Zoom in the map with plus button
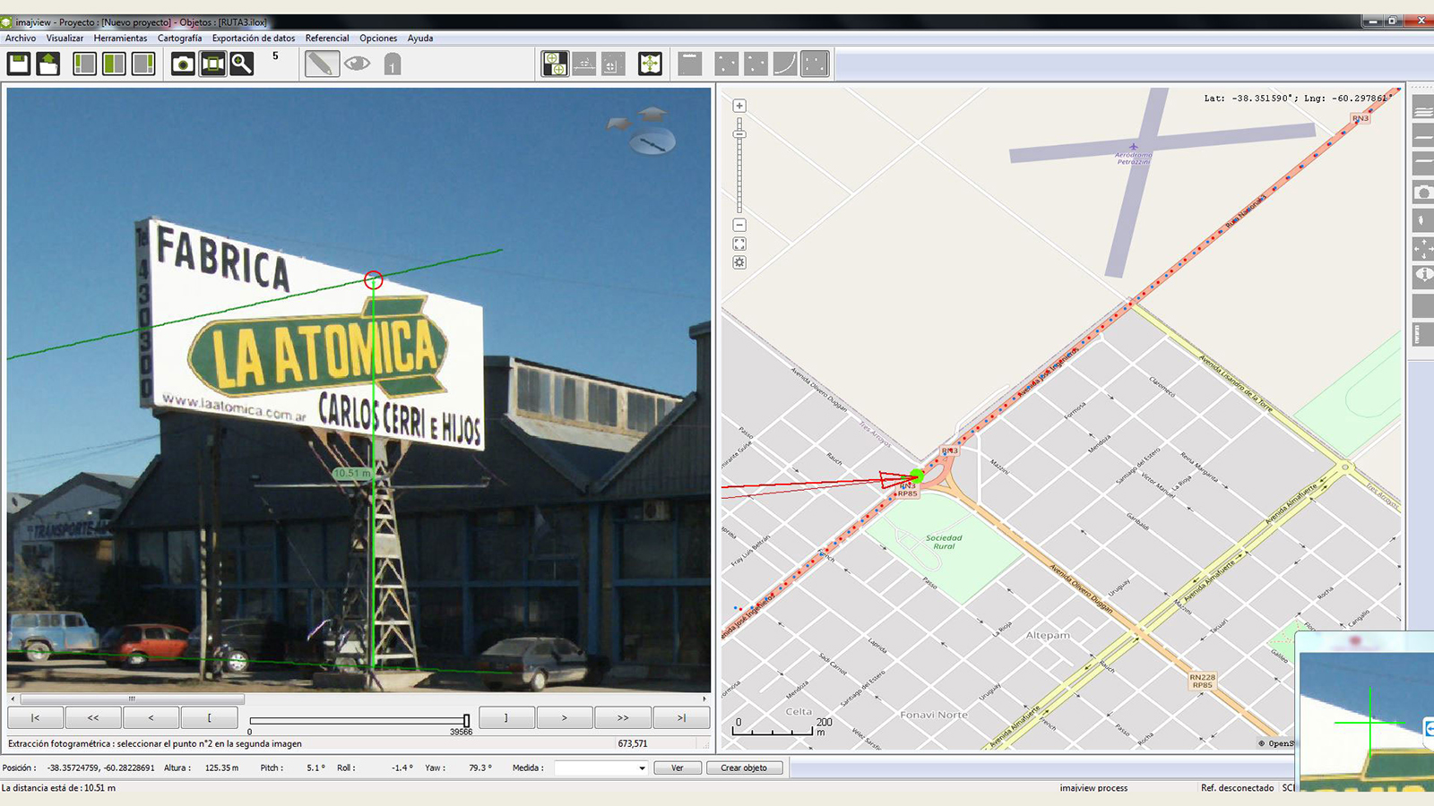Screen dimensions: 1434x806 739,106
